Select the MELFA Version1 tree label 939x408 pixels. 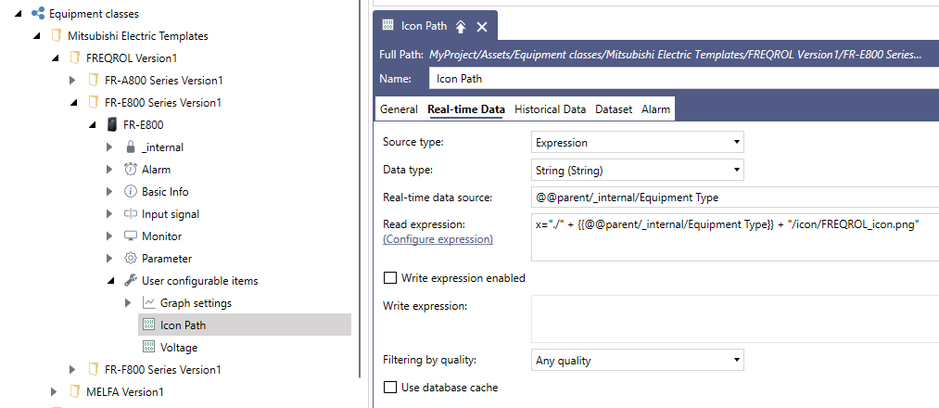(124, 392)
